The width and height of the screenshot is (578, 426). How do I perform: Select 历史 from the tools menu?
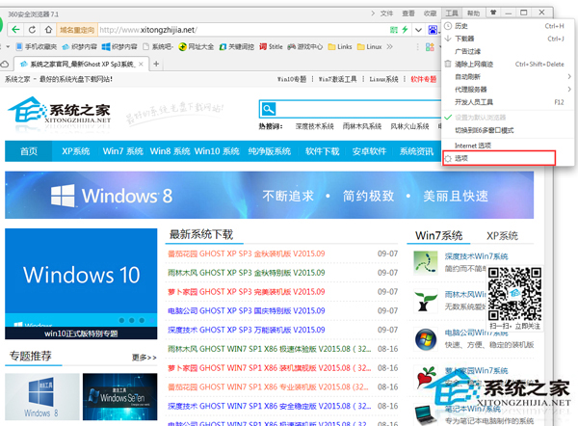coord(462,26)
